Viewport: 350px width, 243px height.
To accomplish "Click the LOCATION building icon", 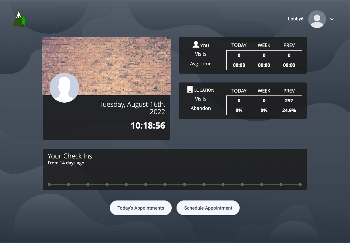I will point(190,89).
